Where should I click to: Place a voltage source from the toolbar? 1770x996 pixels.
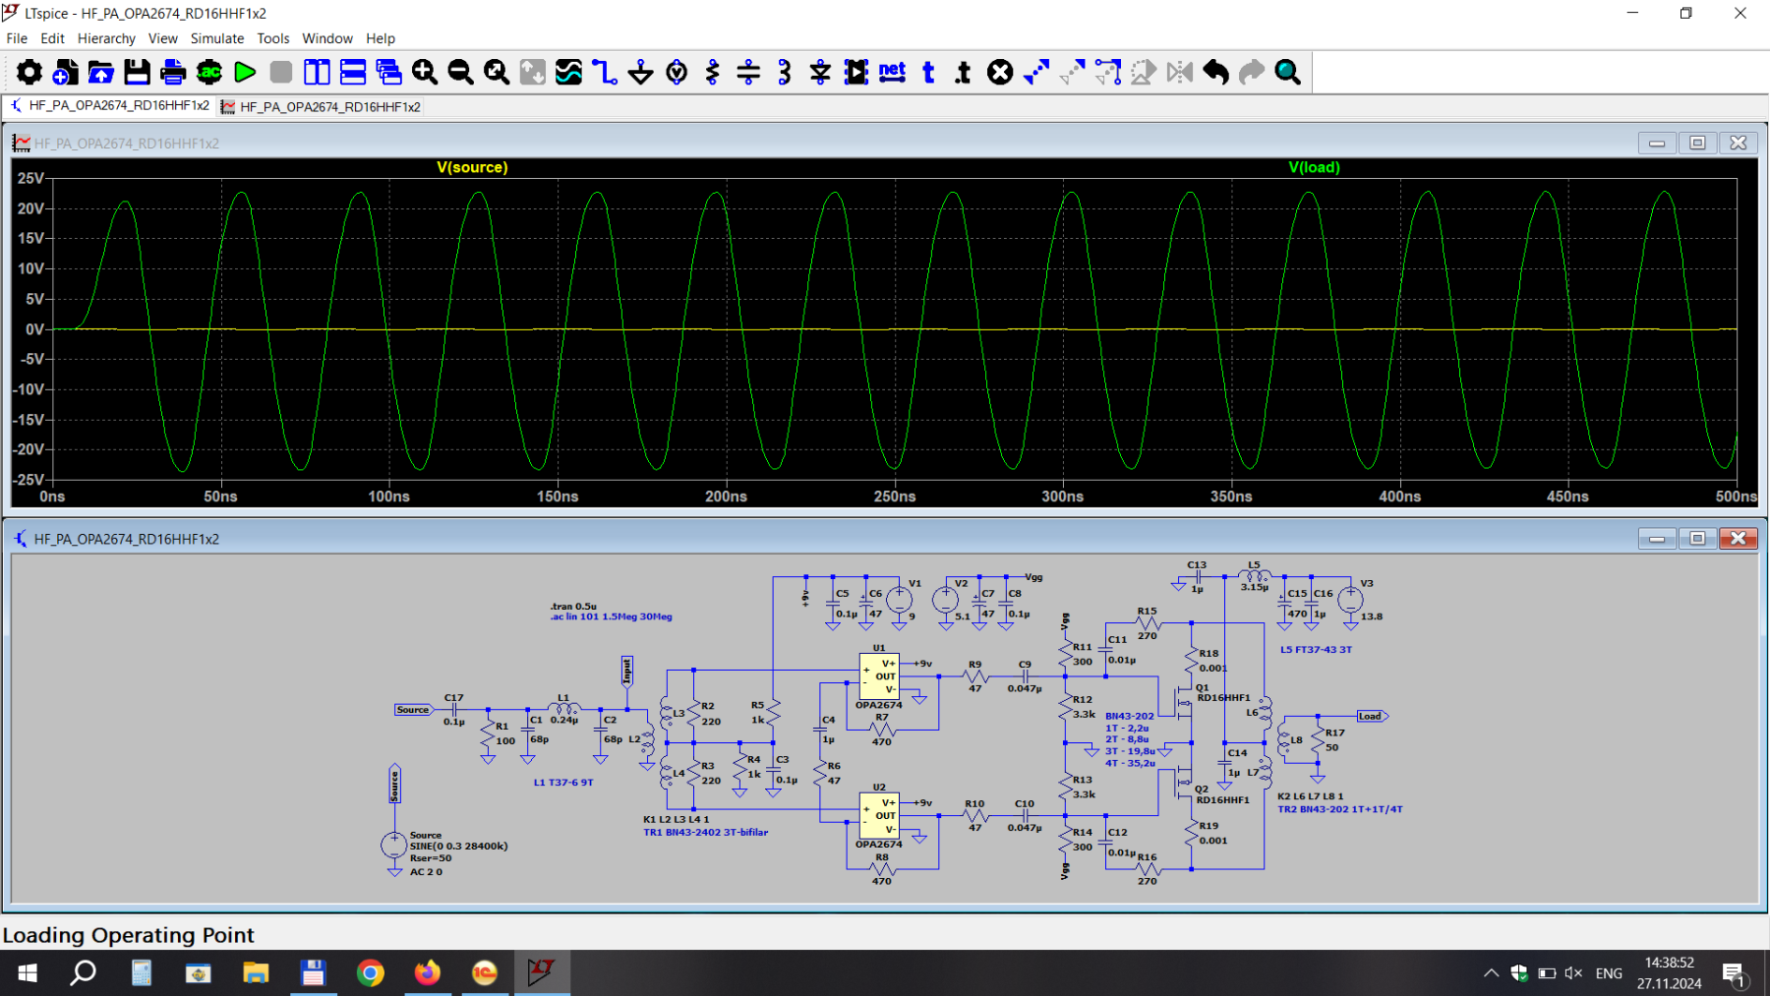point(677,72)
